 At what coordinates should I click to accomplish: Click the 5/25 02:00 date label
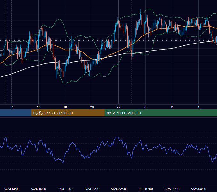pyautogui.click(x=172, y=189)
